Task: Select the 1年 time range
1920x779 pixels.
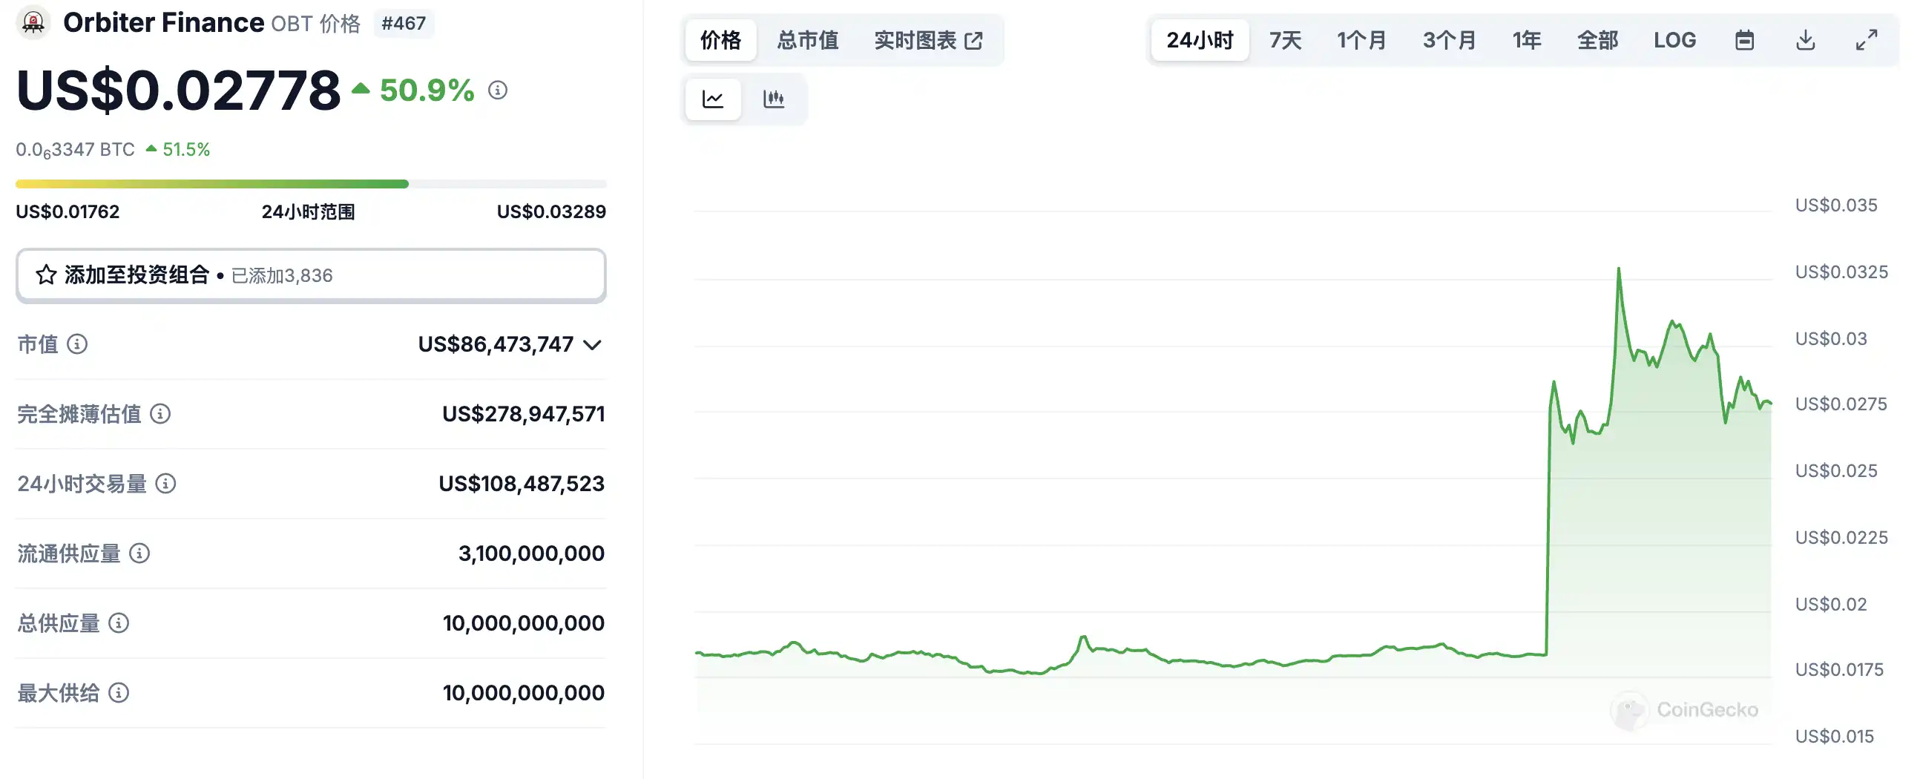Action: coord(1526,40)
